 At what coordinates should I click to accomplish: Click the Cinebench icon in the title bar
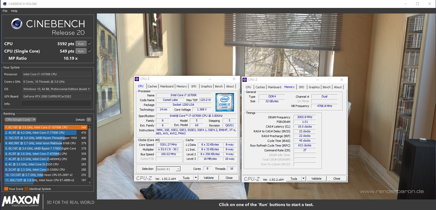coord(5,4)
